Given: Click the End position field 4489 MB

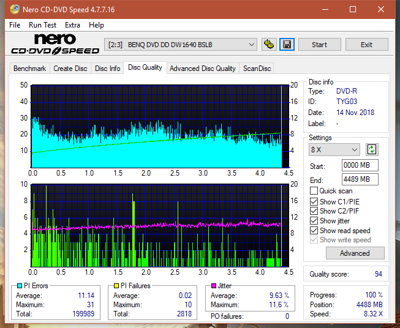Looking at the screenshot, I should point(360,179).
